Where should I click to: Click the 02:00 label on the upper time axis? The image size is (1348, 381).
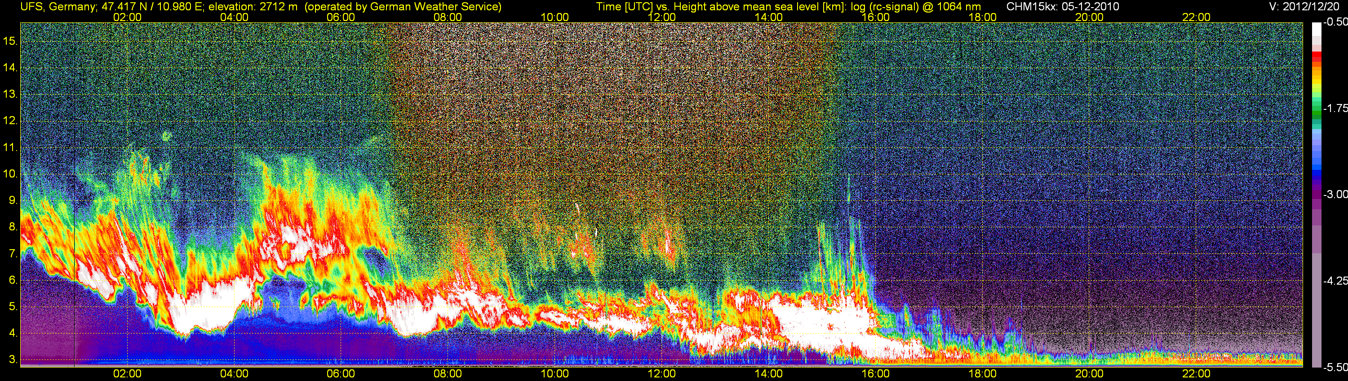click(127, 17)
